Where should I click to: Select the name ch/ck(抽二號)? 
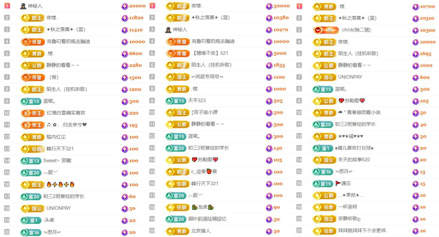(x=356, y=30)
